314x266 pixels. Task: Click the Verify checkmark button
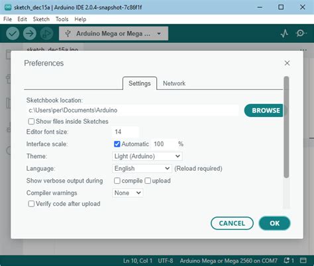point(13,34)
